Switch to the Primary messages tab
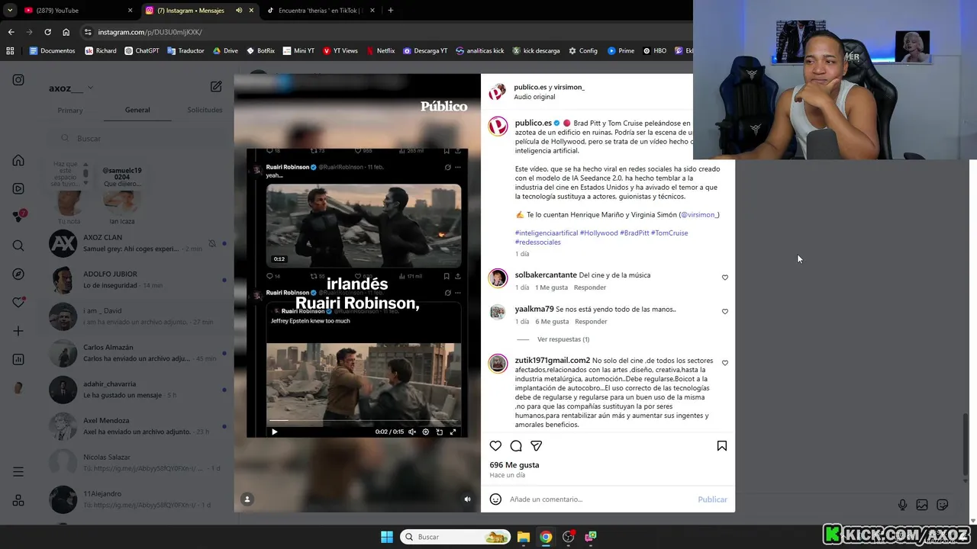The image size is (977, 549). tap(70, 110)
